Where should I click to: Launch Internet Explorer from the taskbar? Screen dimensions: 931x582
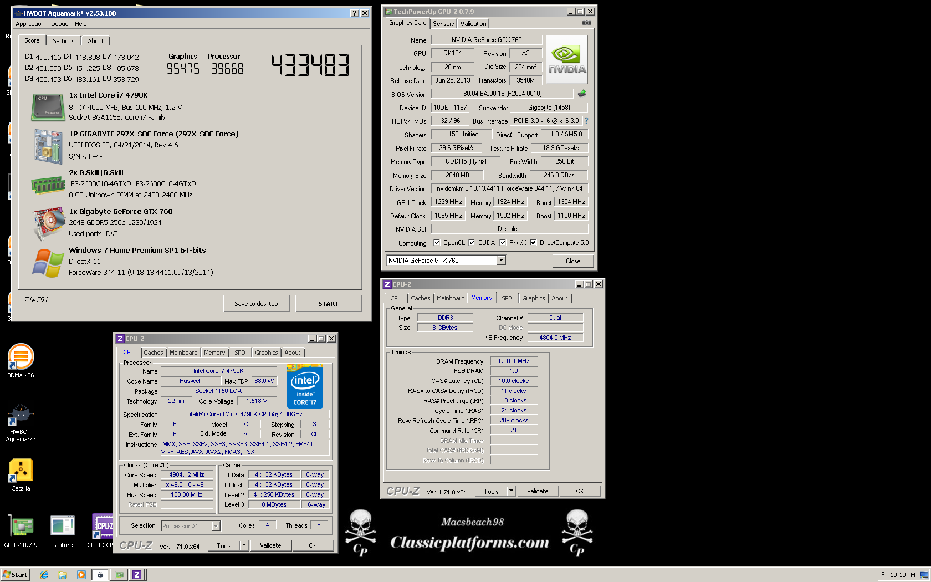coord(44,575)
